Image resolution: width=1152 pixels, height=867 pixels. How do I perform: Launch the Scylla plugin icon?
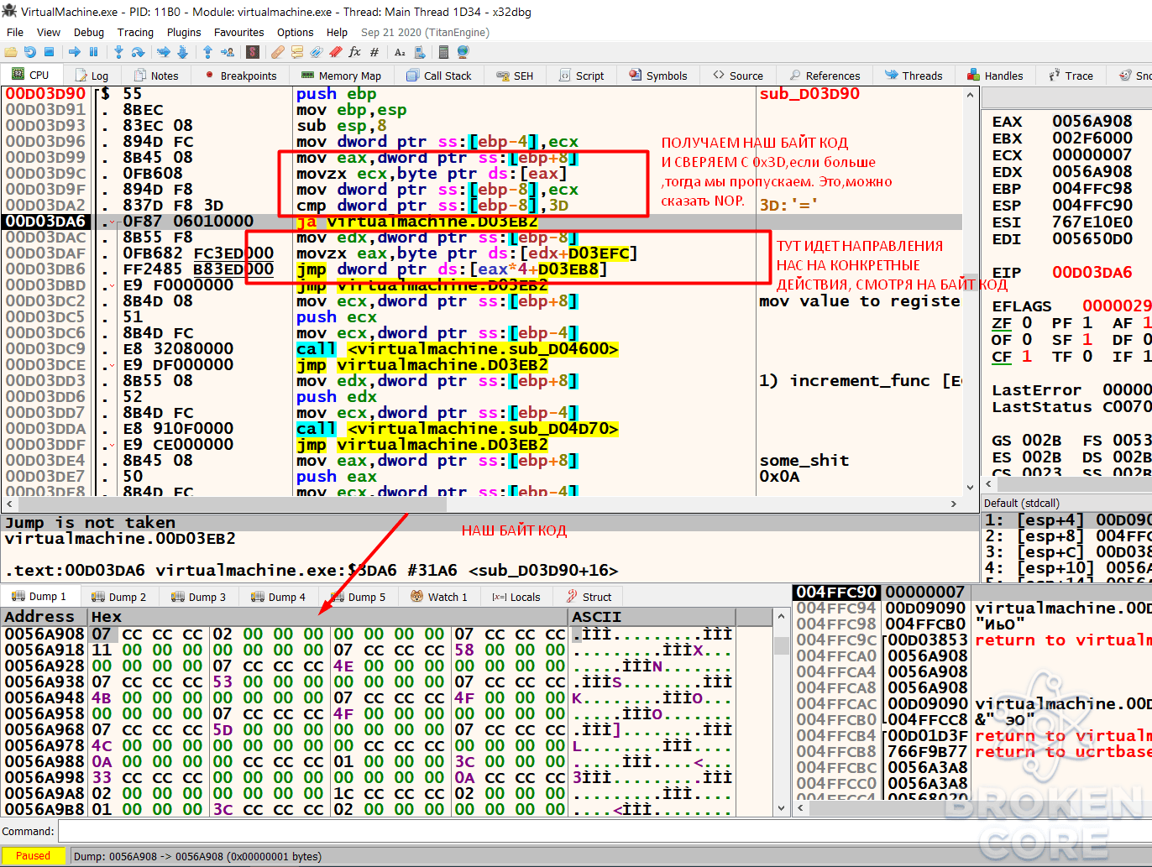point(252,52)
